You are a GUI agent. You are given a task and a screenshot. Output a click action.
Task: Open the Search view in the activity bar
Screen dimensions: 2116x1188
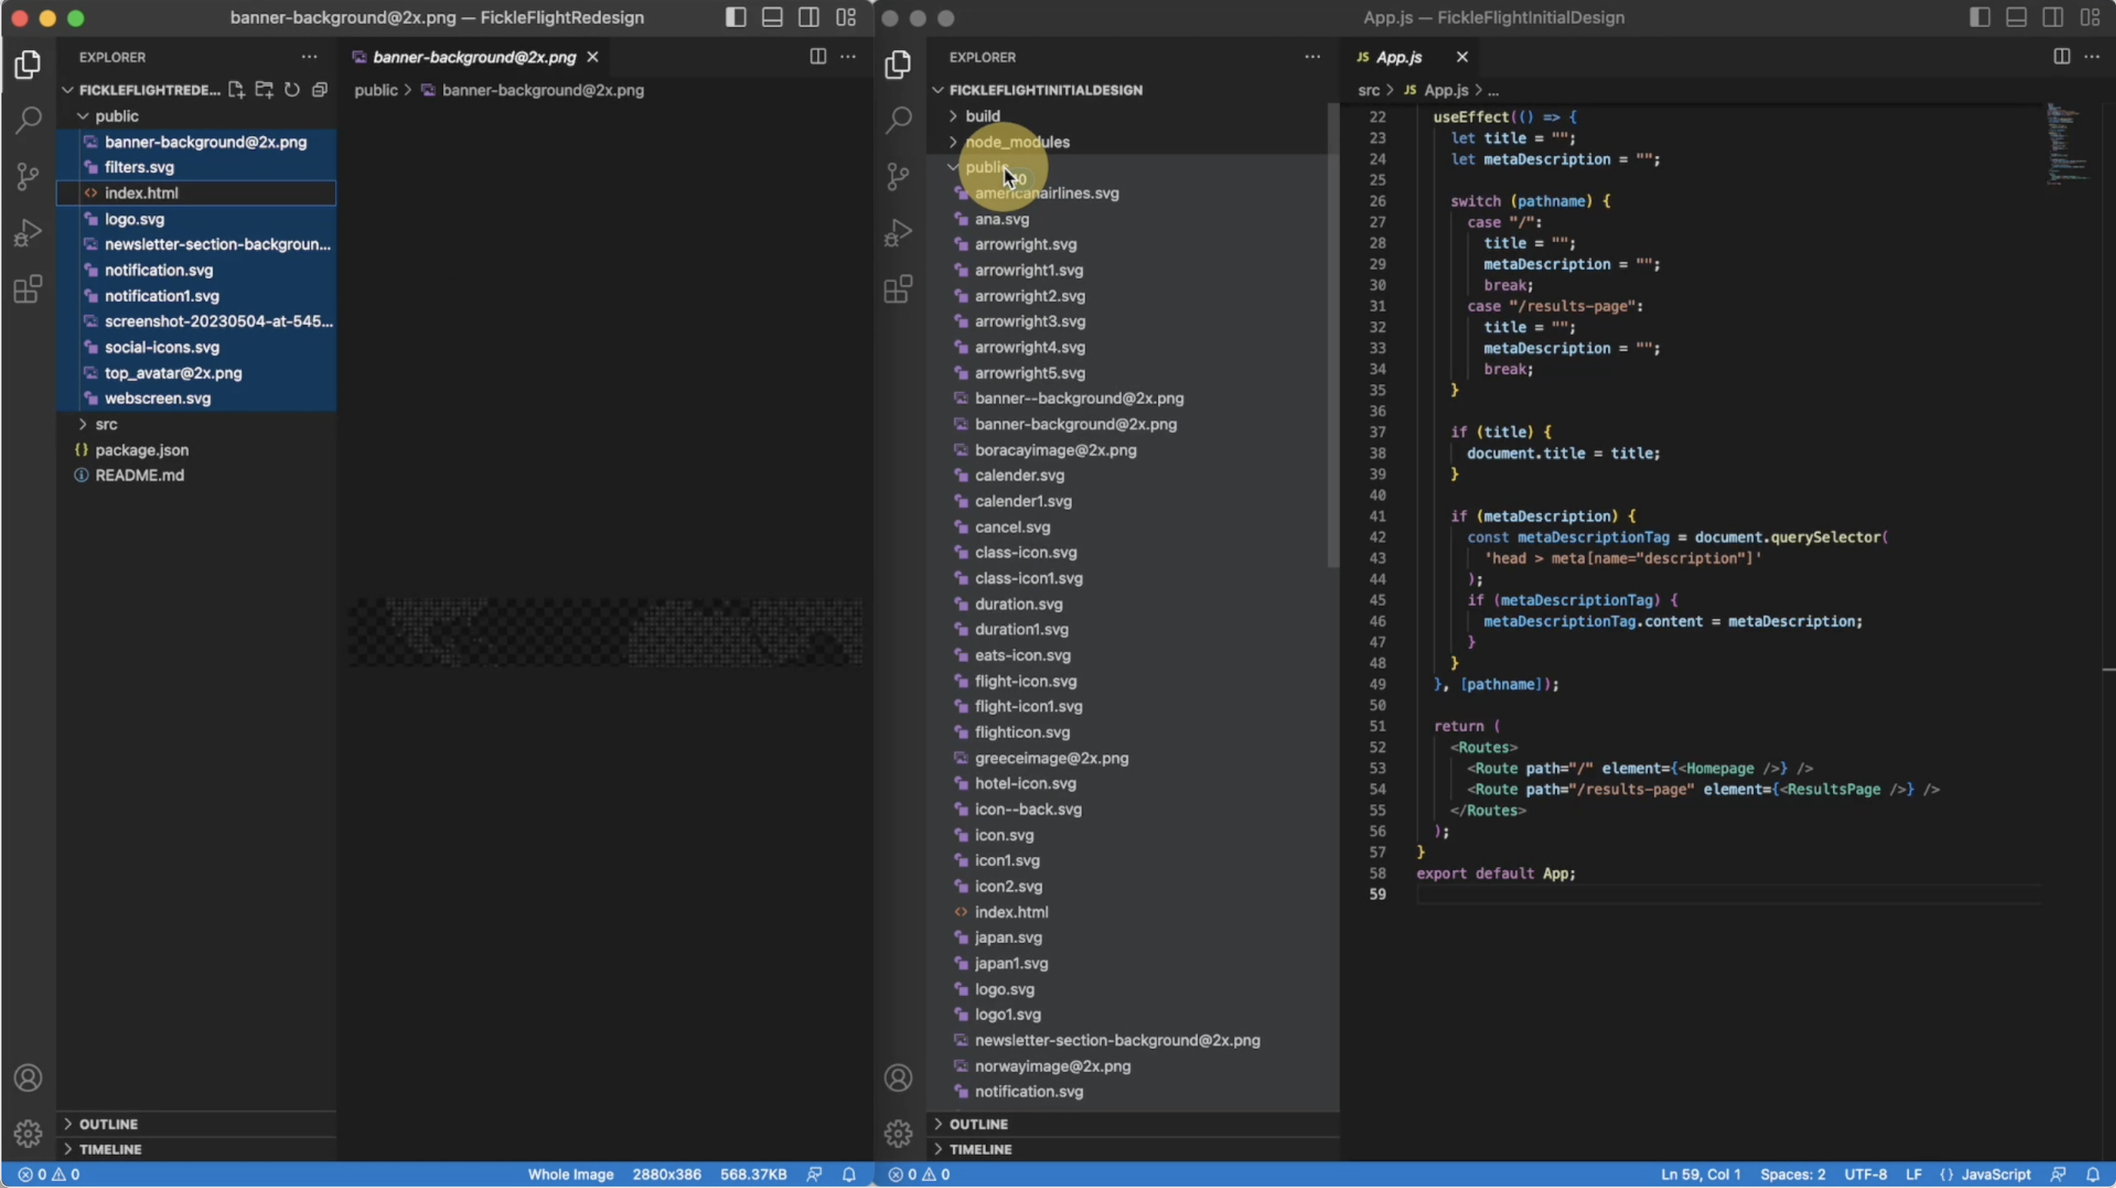coord(29,120)
